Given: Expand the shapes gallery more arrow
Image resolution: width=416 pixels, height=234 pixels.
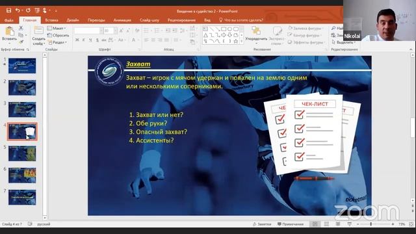Looking at the screenshot, I should [242, 42].
